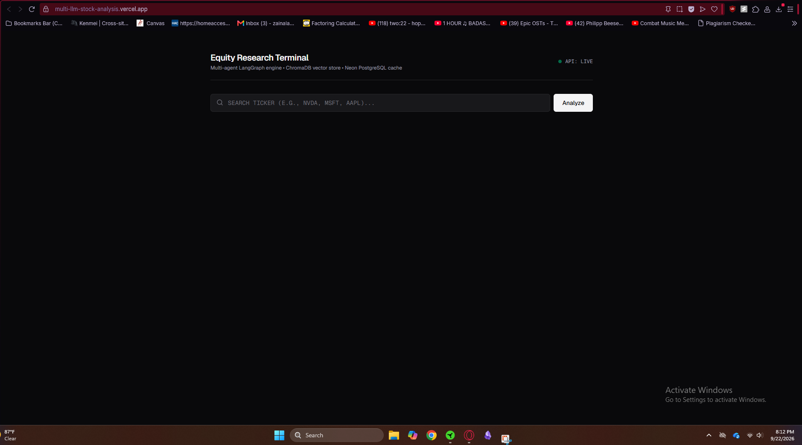The image size is (802, 445).
Task: Open the Bookmarks Bar folder
Action: (34, 23)
